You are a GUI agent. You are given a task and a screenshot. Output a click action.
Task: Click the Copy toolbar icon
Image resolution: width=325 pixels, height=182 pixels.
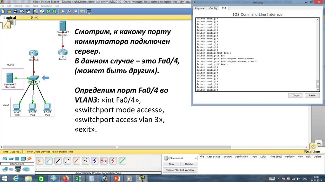(36, 11)
